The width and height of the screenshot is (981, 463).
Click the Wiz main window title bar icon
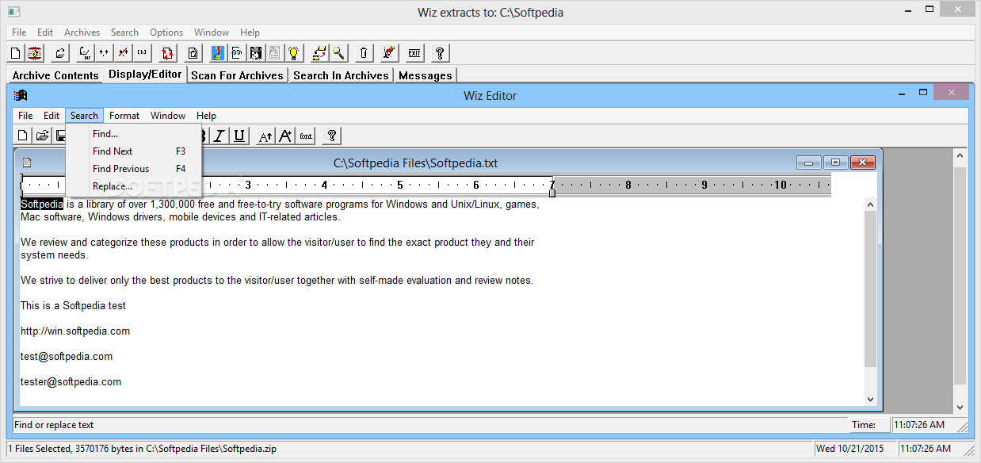click(13, 12)
